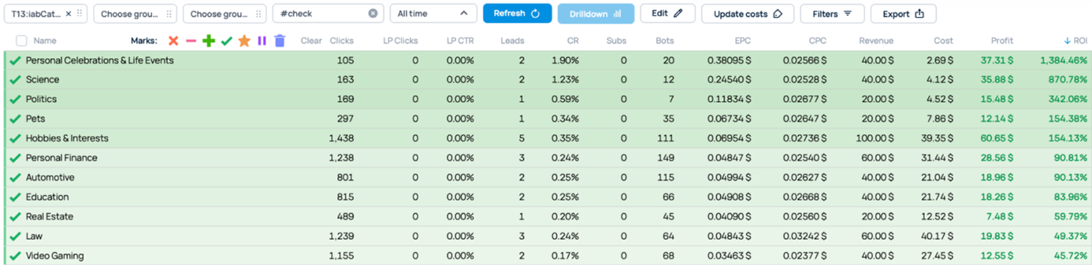Sort by the EPC column header
The height and width of the screenshot is (265, 1092).
pyautogui.click(x=743, y=41)
